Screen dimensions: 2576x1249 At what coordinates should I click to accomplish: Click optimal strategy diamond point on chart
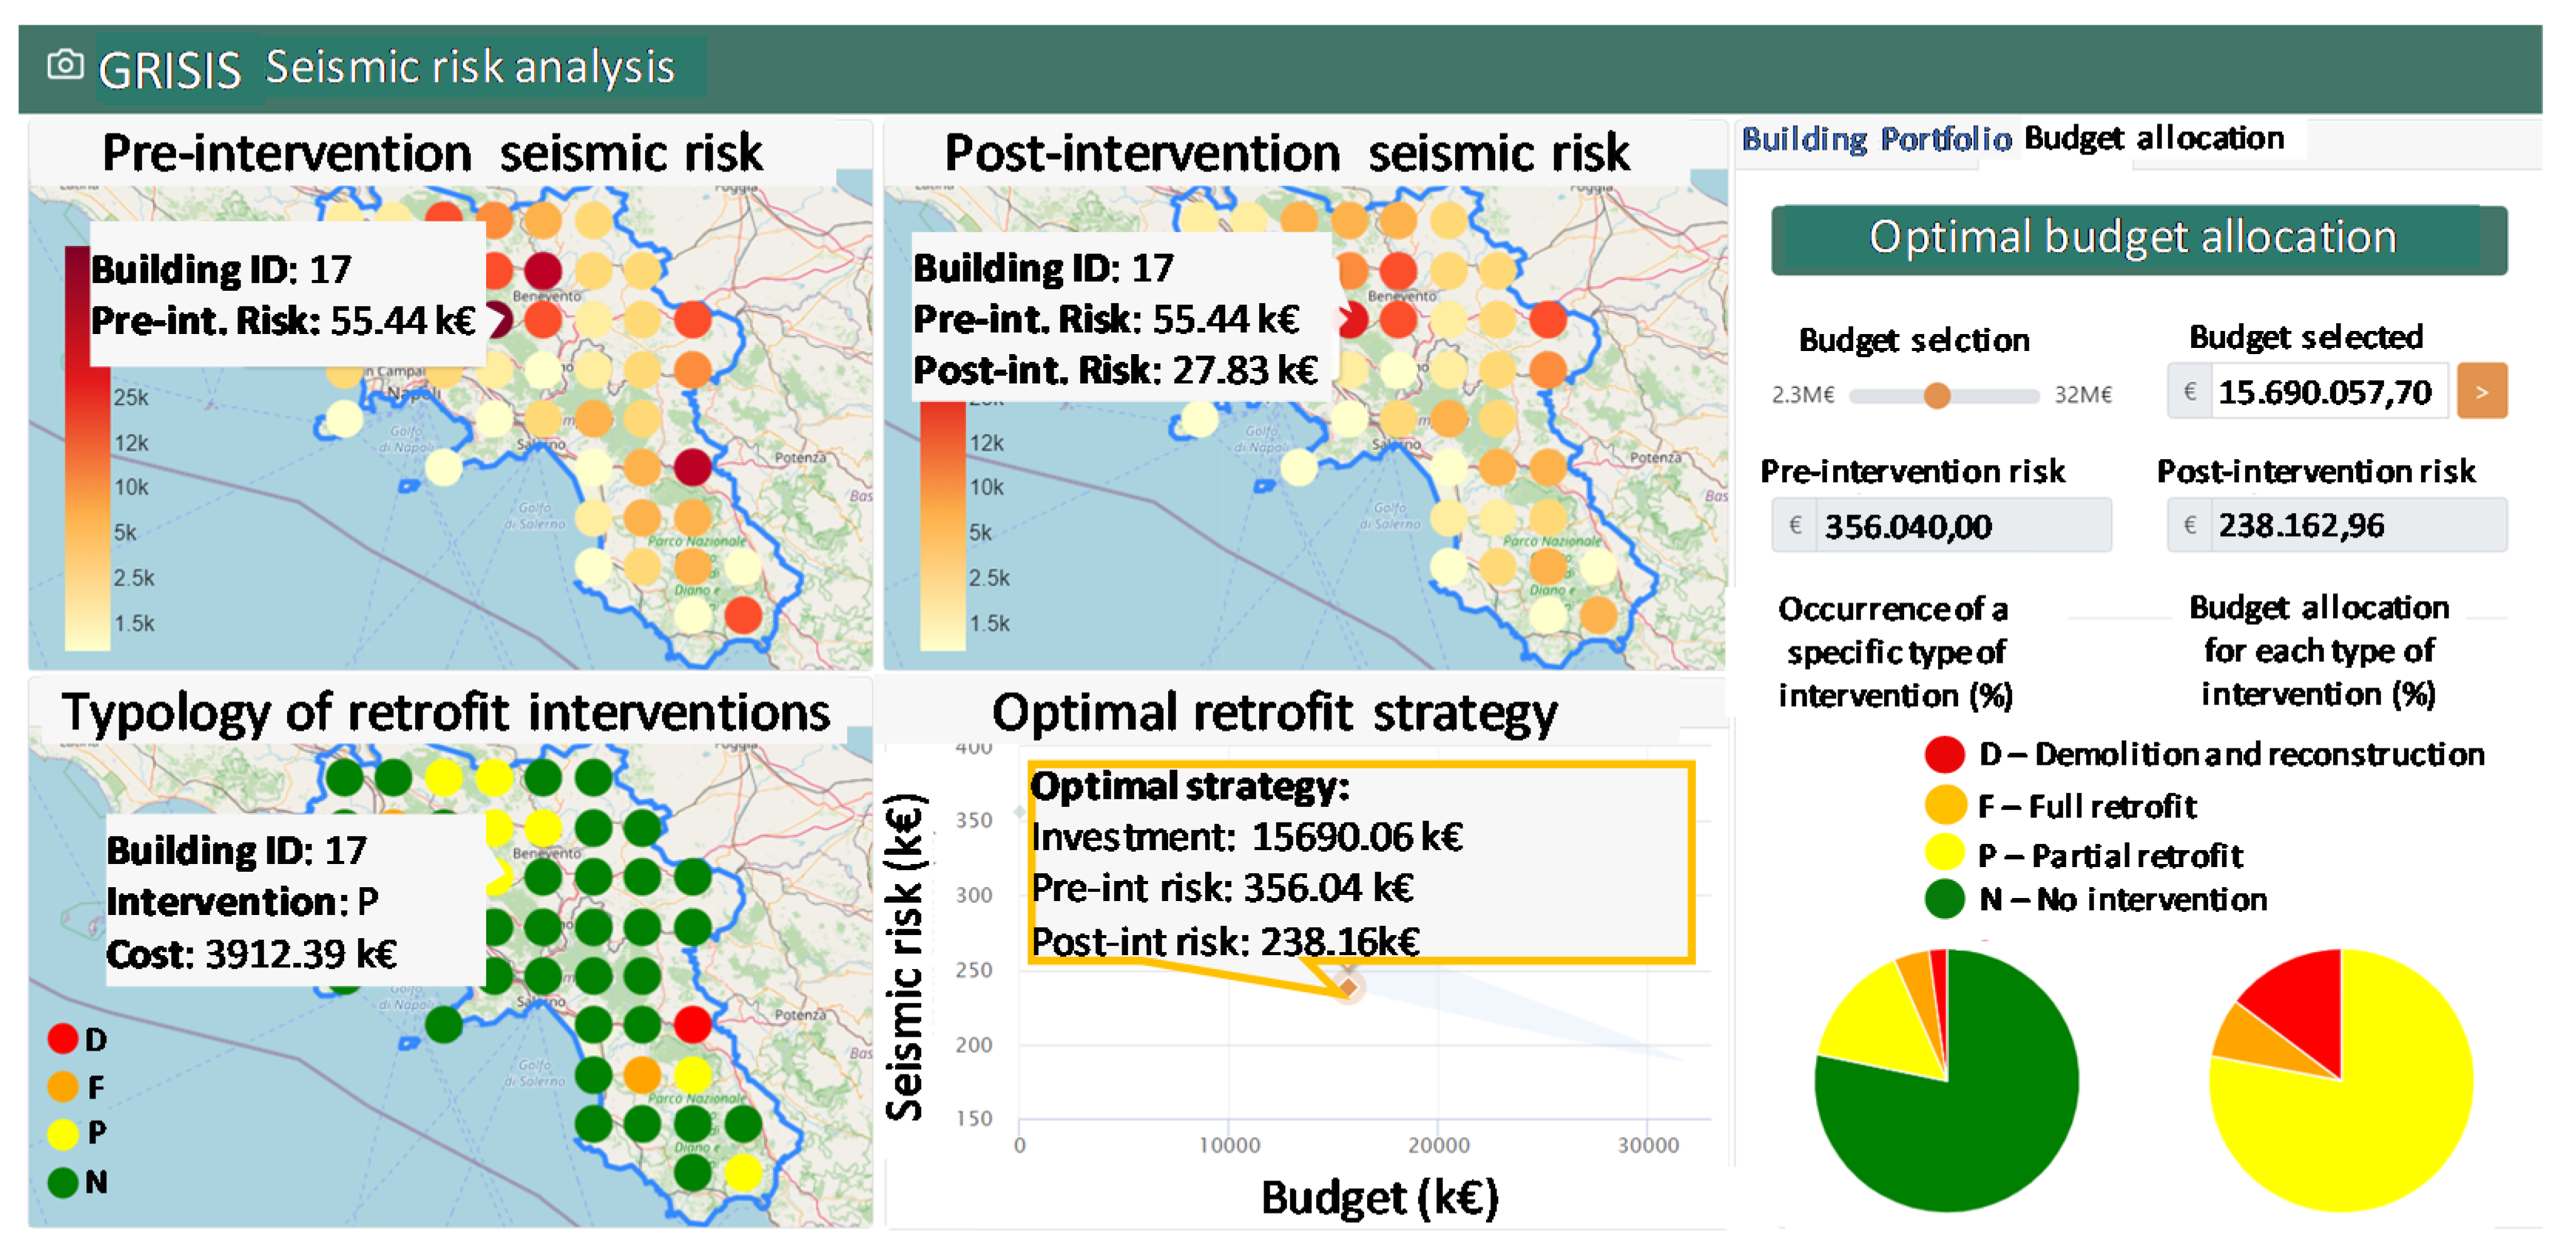click(1348, 987)
